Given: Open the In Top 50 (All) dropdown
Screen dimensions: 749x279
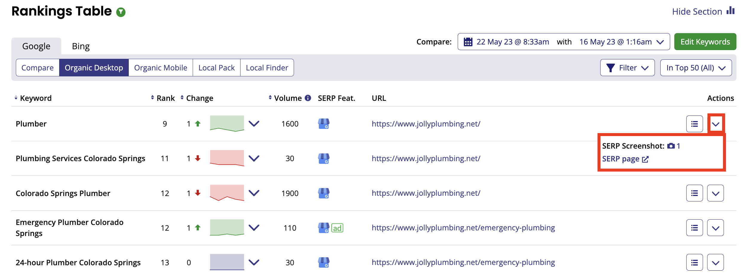Looking at the screenshot, I should tap(696, 68).
